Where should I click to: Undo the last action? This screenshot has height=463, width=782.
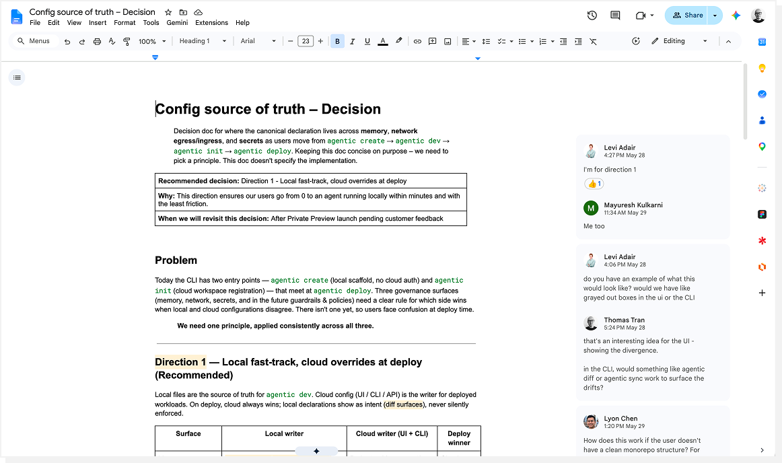(x=67, y=42)
